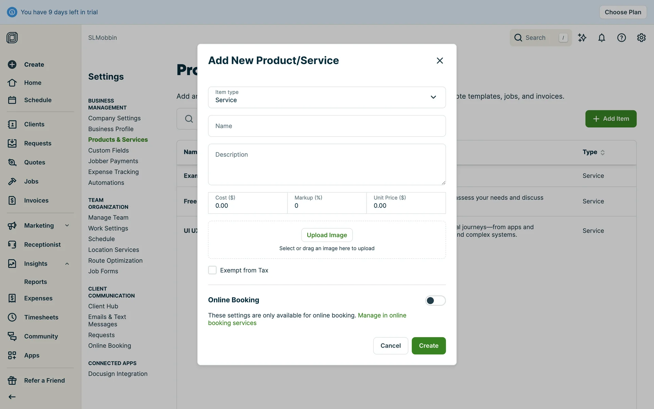Open the Item type dropdown
The height and width of the screenshot is (409, 654).
(x=327, y=97)
